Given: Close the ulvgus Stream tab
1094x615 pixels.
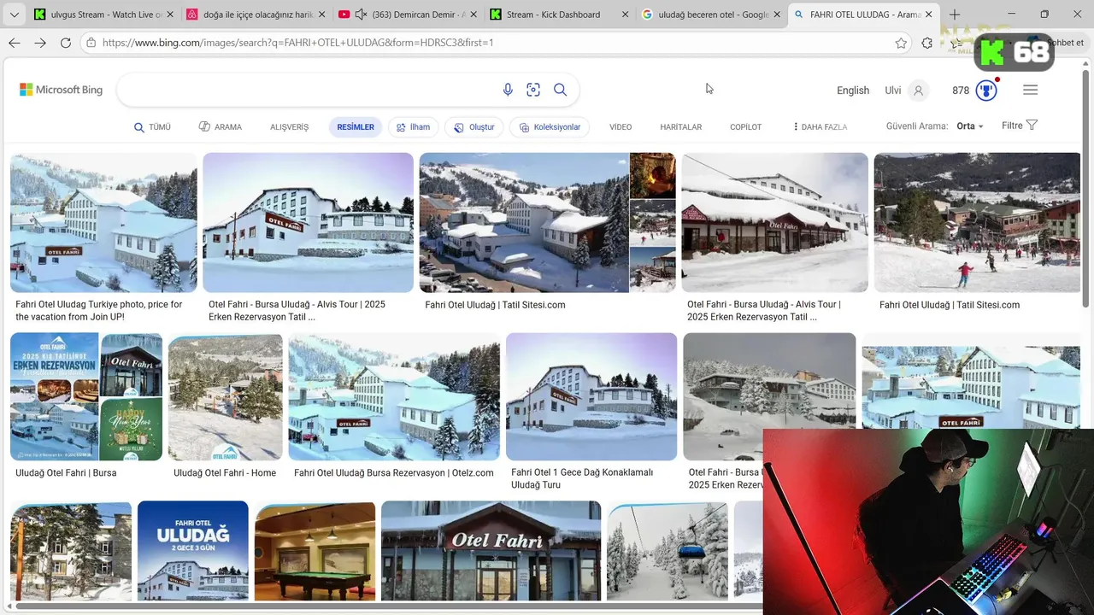Looking at the screenshot, I should coord(169,15).
